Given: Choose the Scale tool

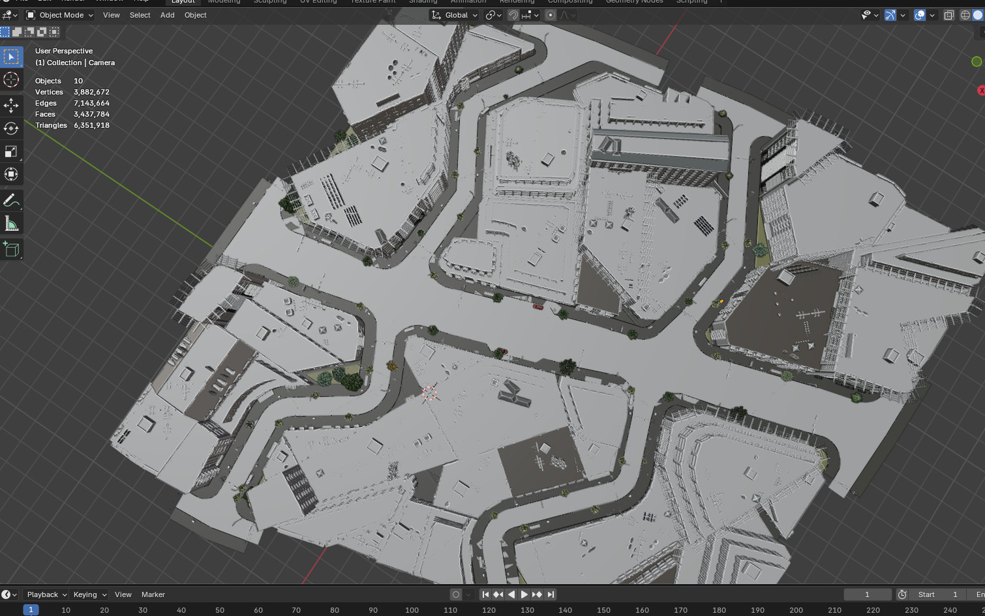Looking at the screenshot, I should click(11, 151).
